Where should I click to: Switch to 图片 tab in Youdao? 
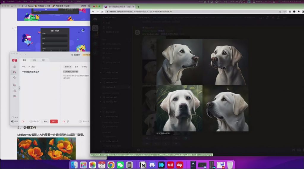tap(44, 60)
